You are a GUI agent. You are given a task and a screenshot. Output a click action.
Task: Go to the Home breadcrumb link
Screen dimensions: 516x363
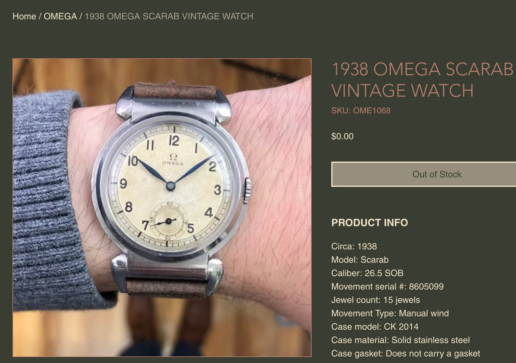point(24,16)
